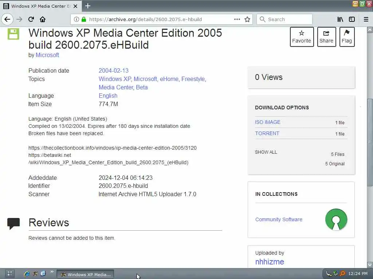
Task: Open the Beta topic link
Action: pos(142,87)
